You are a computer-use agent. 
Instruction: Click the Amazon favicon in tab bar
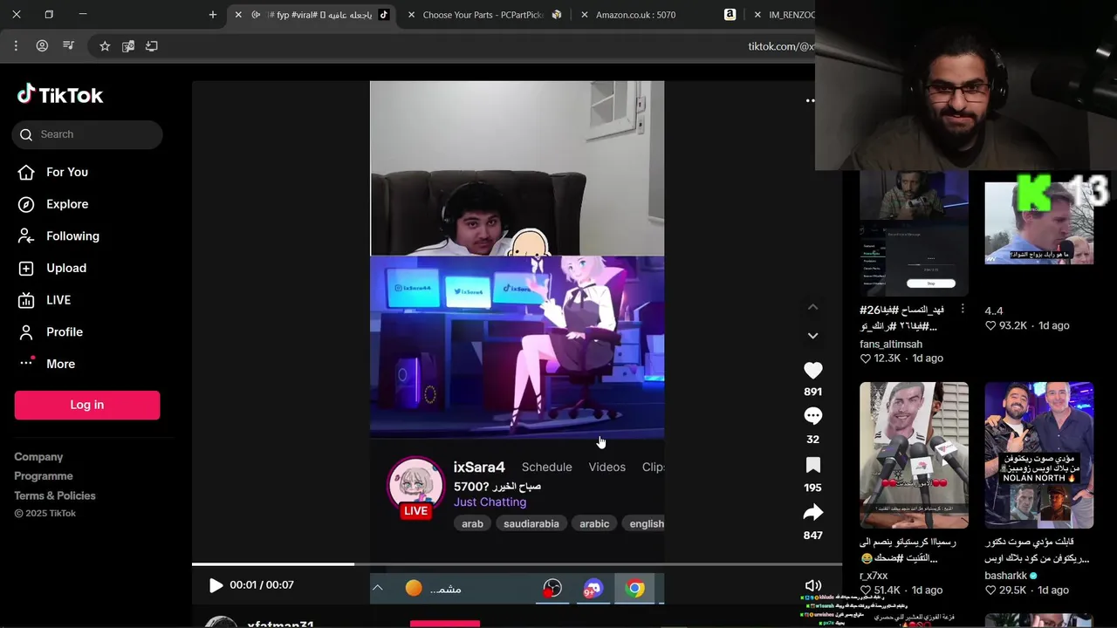[x=730, y=15]
